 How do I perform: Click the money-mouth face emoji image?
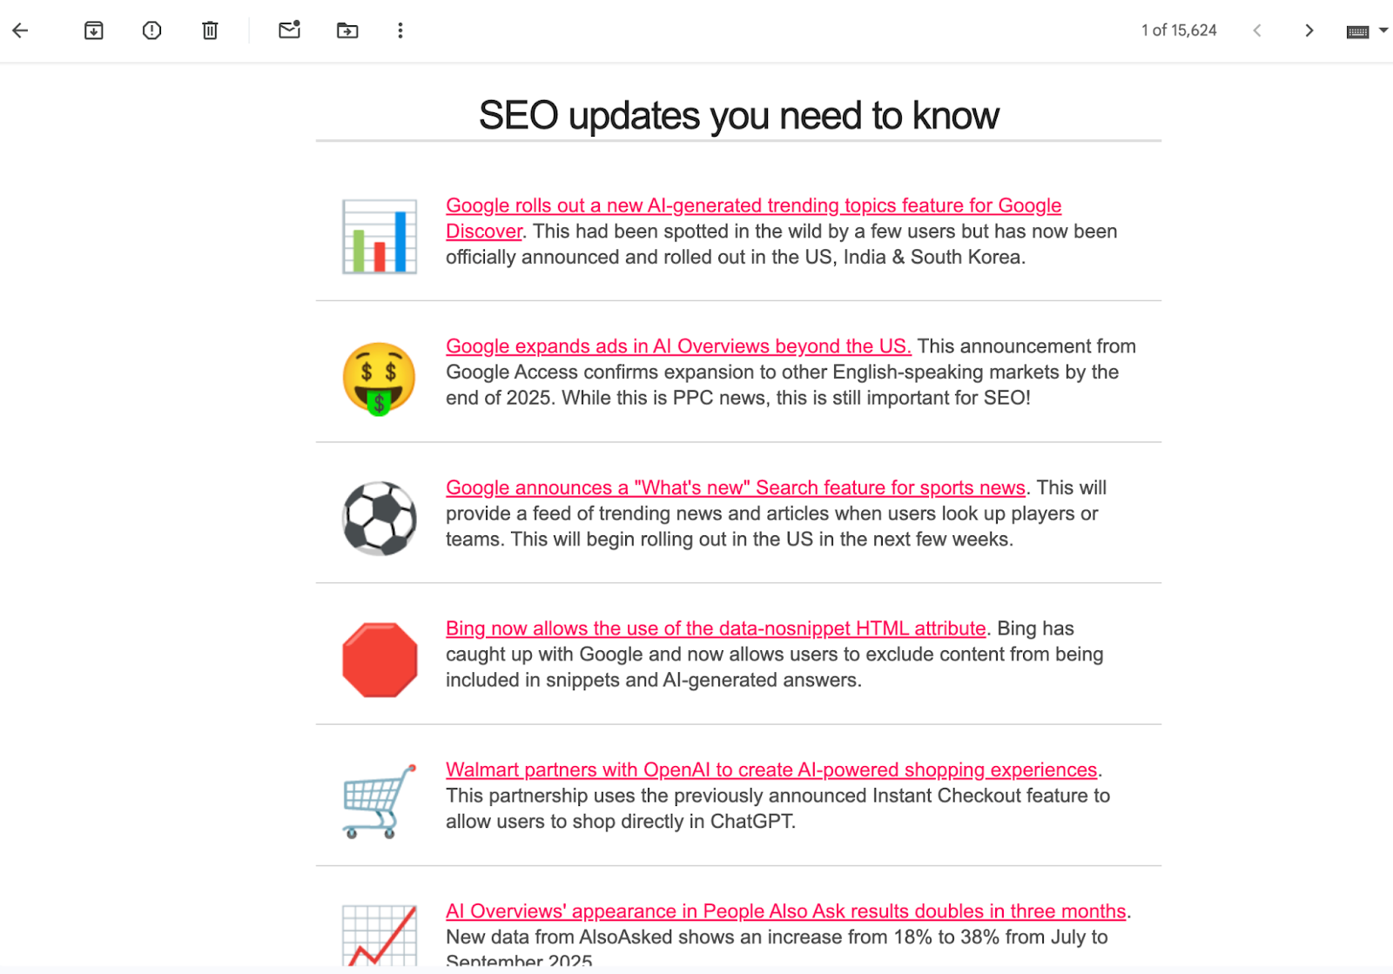380,379
